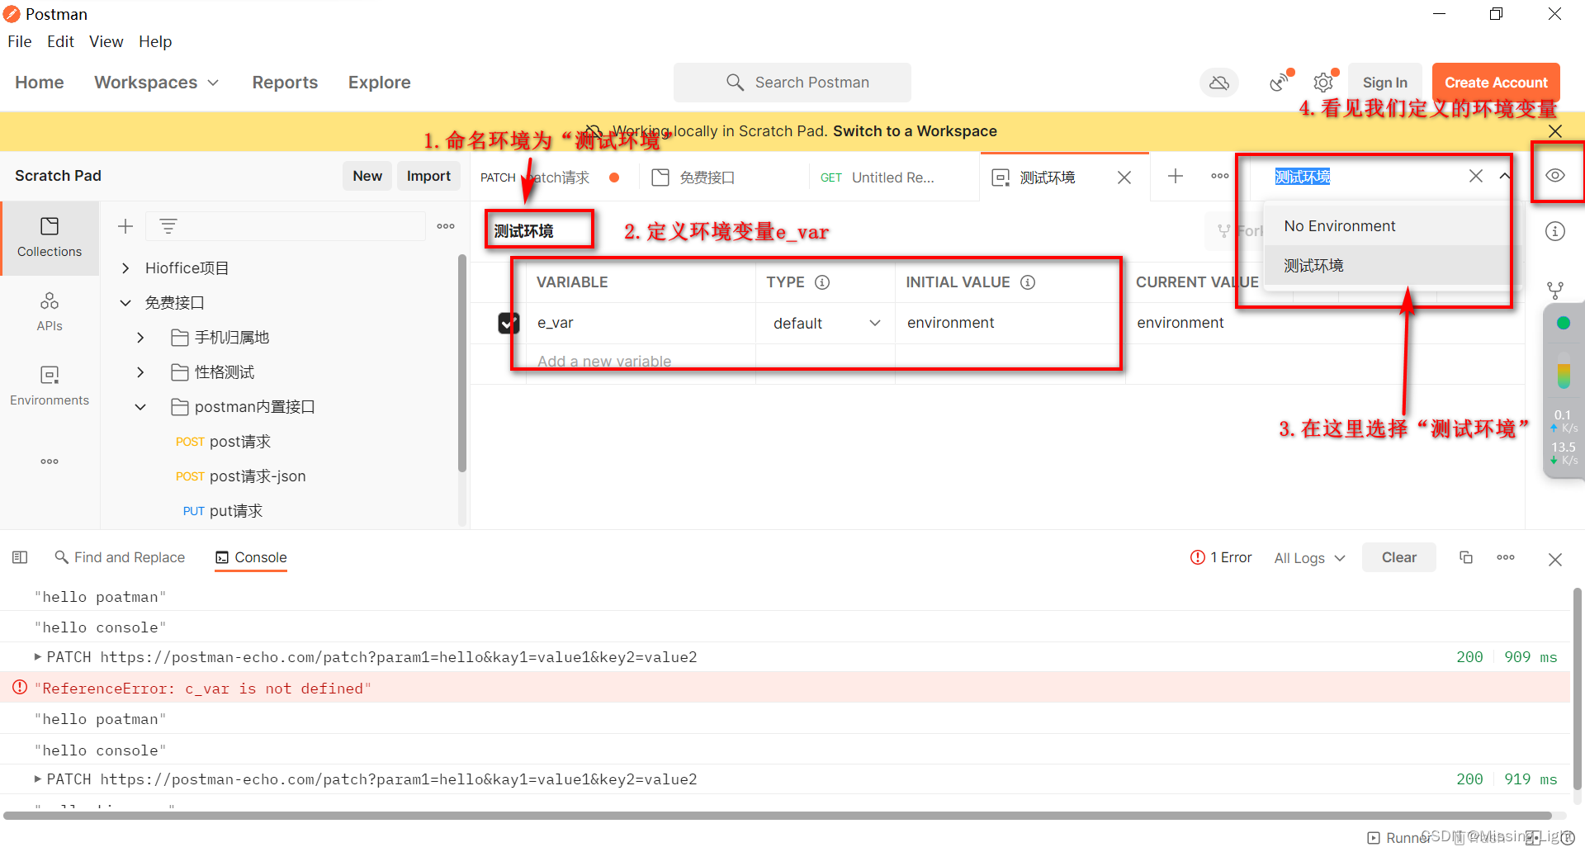Click the Create Account button
1585x852 pixels.
(x=1496, y=82)
